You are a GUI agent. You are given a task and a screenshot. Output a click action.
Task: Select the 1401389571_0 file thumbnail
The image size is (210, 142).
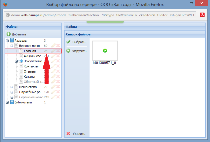click(x=105, y=51)
